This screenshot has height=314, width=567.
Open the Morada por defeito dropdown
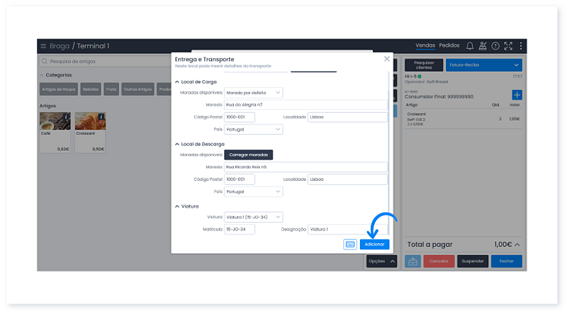[253, 93]
